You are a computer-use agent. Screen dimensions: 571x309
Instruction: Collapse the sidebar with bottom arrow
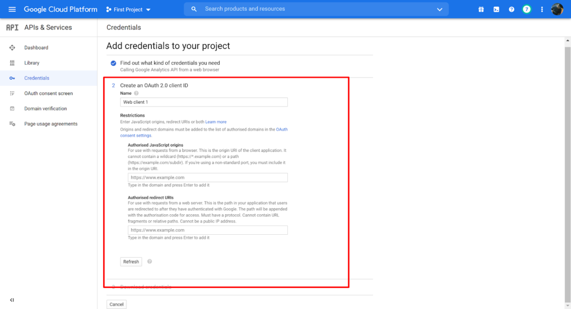pos(12,300)
